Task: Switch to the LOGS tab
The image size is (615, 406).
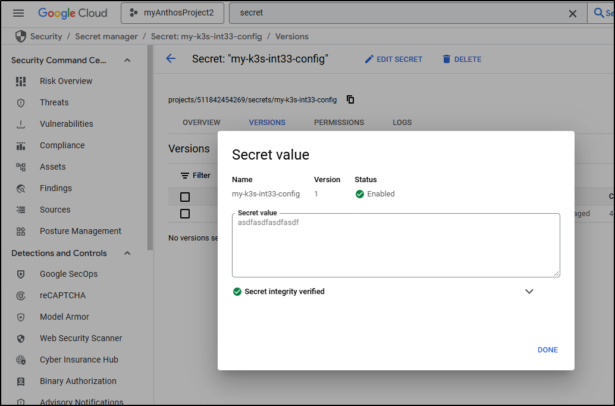Action: coord(402,123)
